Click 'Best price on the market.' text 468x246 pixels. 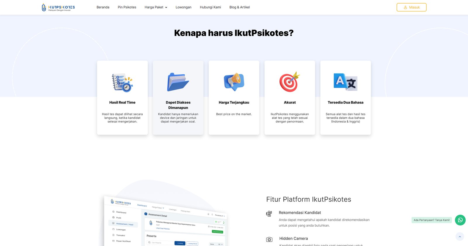click(234, 114)
